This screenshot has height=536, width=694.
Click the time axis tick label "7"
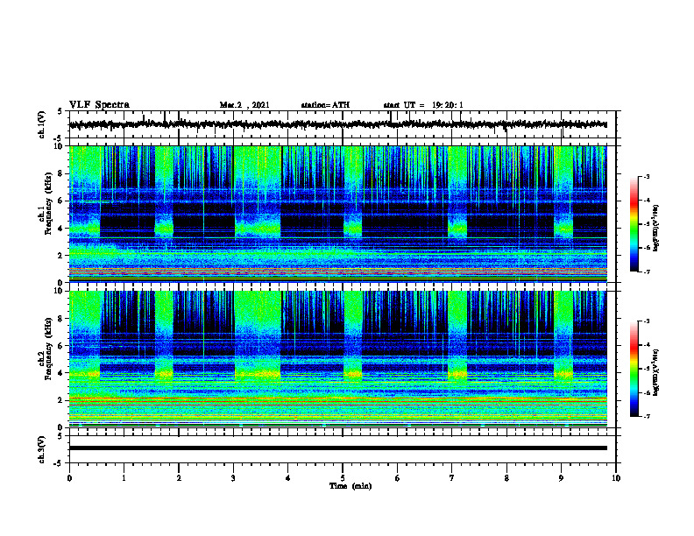(452, 478)
